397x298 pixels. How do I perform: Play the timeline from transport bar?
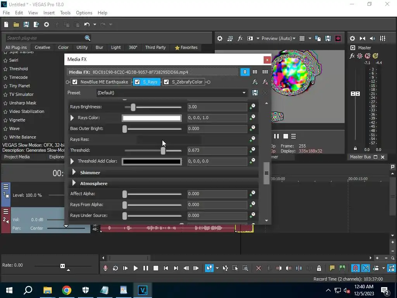click(135, 268)
